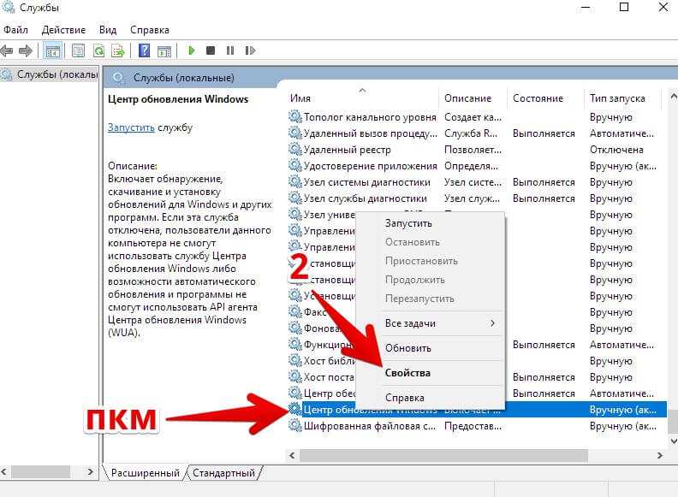The image size is (678, 497).
Task: Click the right arrow of the tree pane scrollbar
Action: coord(90,471)
